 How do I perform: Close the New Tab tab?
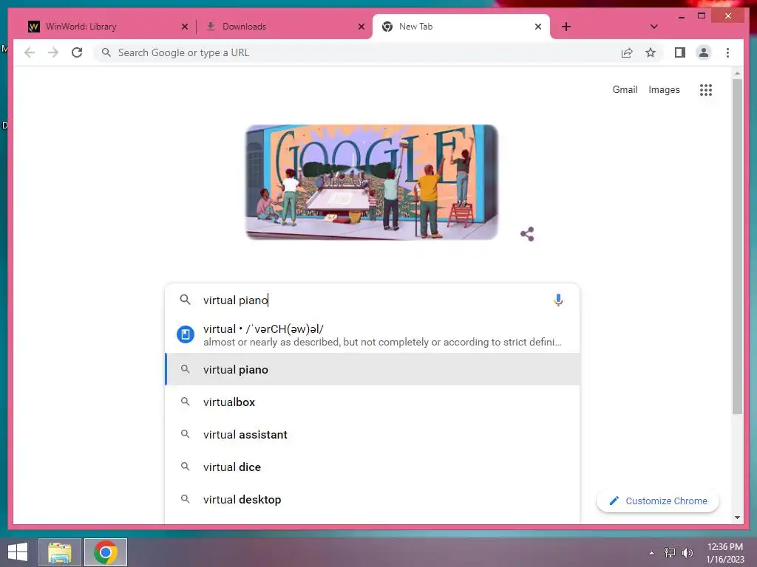(538, 27)
